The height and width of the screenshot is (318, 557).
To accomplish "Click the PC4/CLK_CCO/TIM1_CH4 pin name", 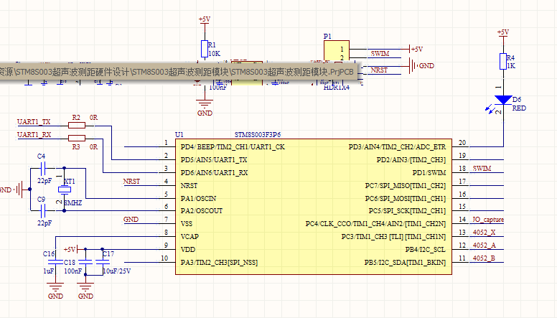I will (376, 224).
